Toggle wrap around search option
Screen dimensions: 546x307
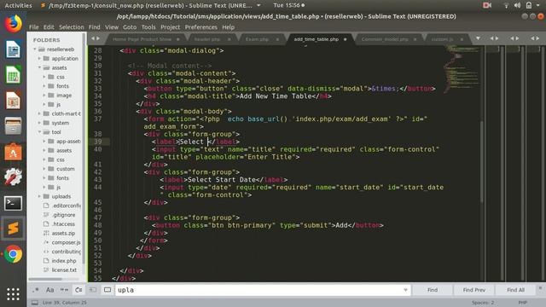78,290
